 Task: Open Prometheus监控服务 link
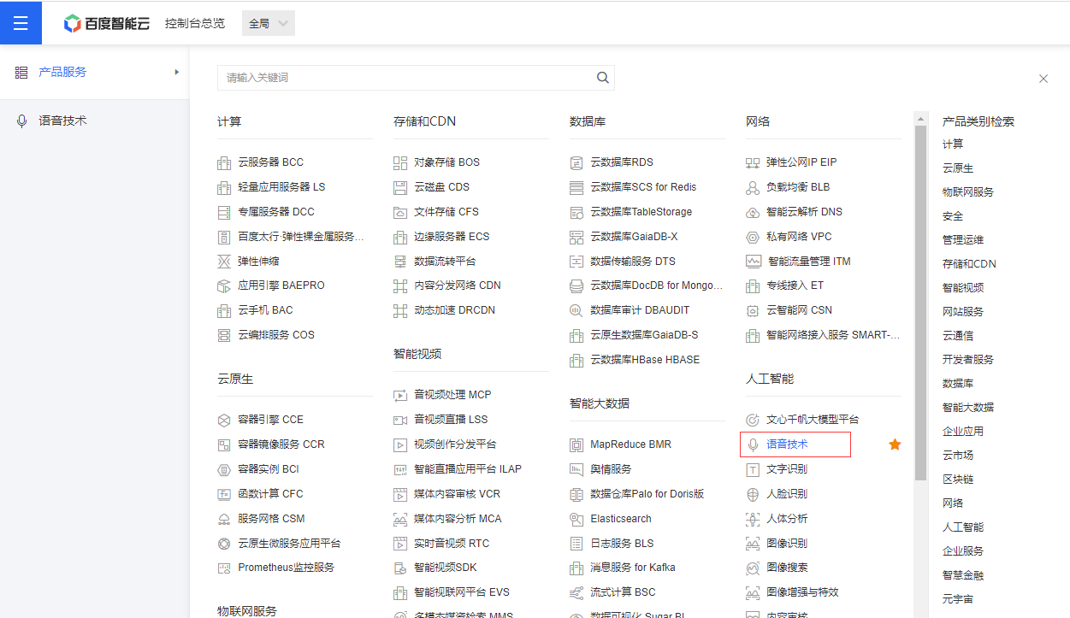click(286, 568)
